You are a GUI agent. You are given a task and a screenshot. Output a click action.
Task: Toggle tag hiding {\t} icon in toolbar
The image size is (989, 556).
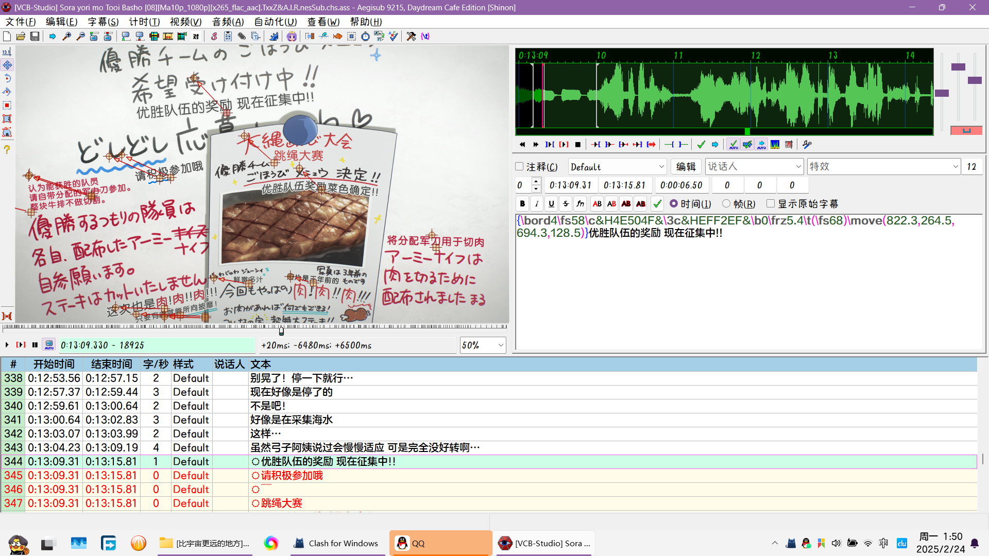click(x=425, y=37)
